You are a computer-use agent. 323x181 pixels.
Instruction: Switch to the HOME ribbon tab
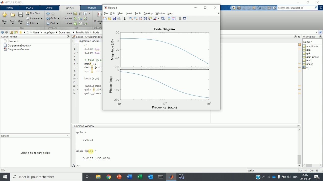(x=10, y=8)
